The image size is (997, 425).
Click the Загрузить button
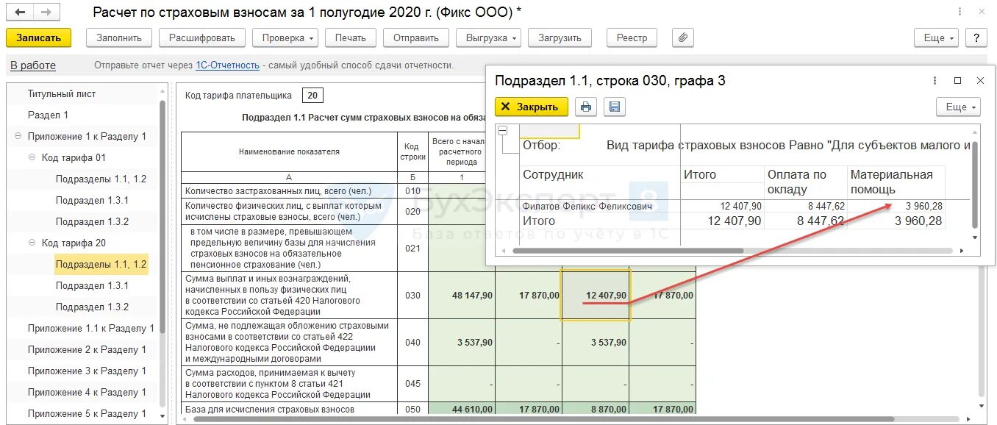point(560,38)
